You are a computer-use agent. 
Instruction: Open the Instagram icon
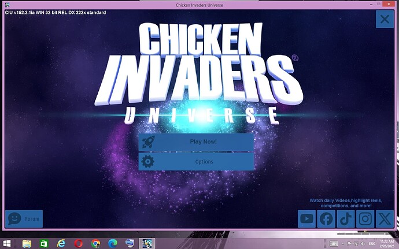pos(365,219)
